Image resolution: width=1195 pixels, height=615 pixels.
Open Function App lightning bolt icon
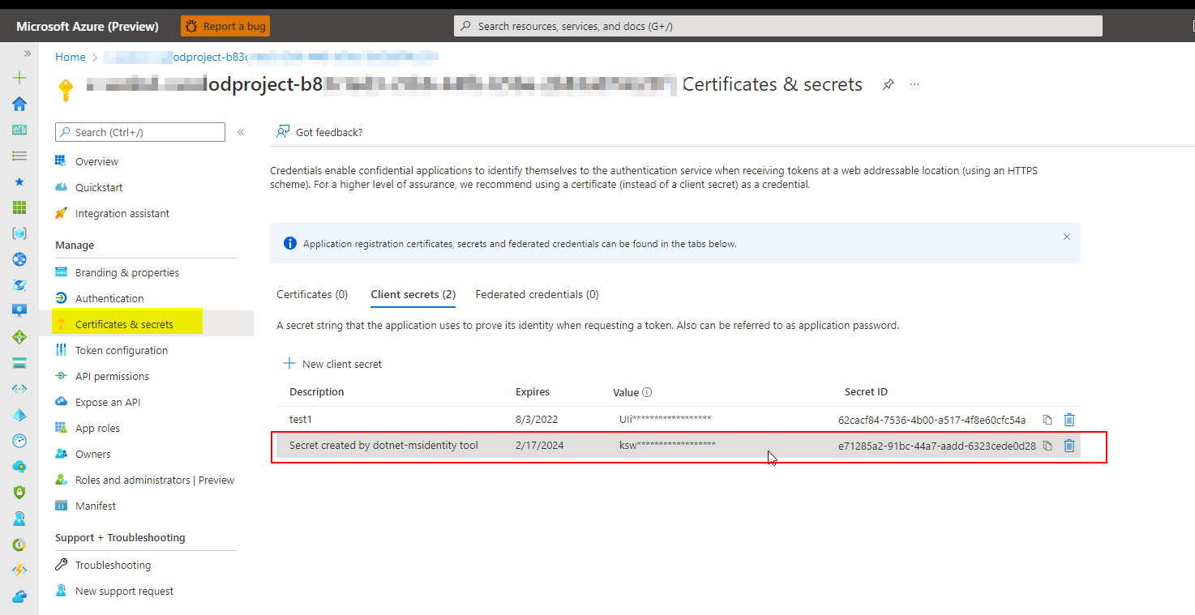[19, 570]
